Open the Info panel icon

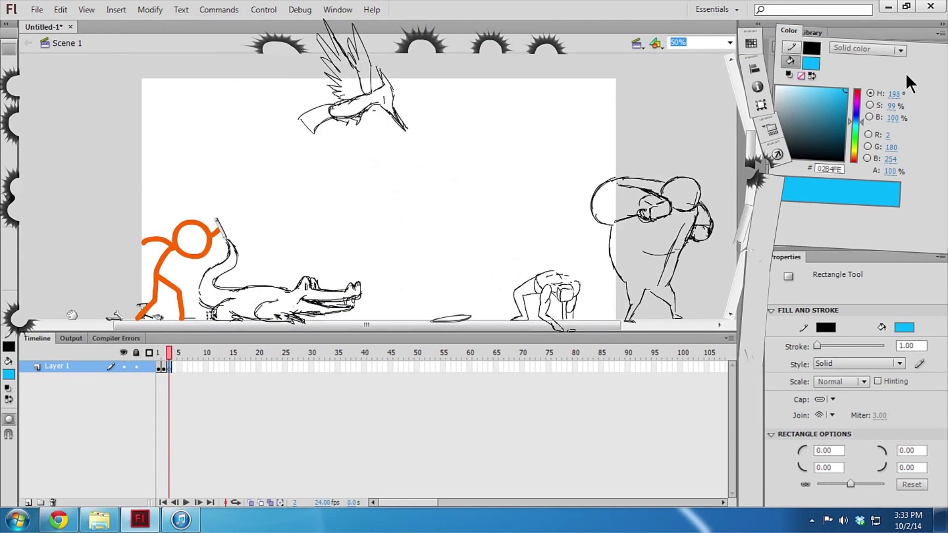click(x=757, y=87)
